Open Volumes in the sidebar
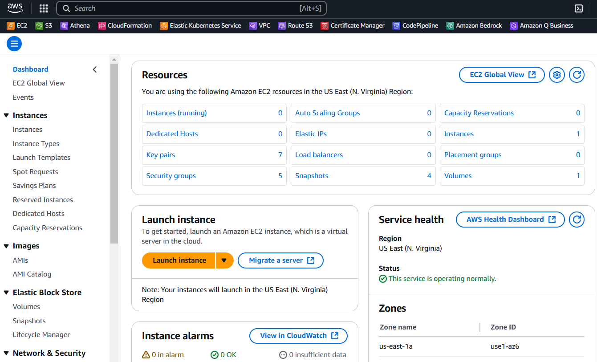 (26, 307)
